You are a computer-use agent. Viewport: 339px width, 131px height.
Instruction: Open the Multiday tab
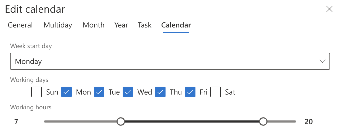coord(58,25)
